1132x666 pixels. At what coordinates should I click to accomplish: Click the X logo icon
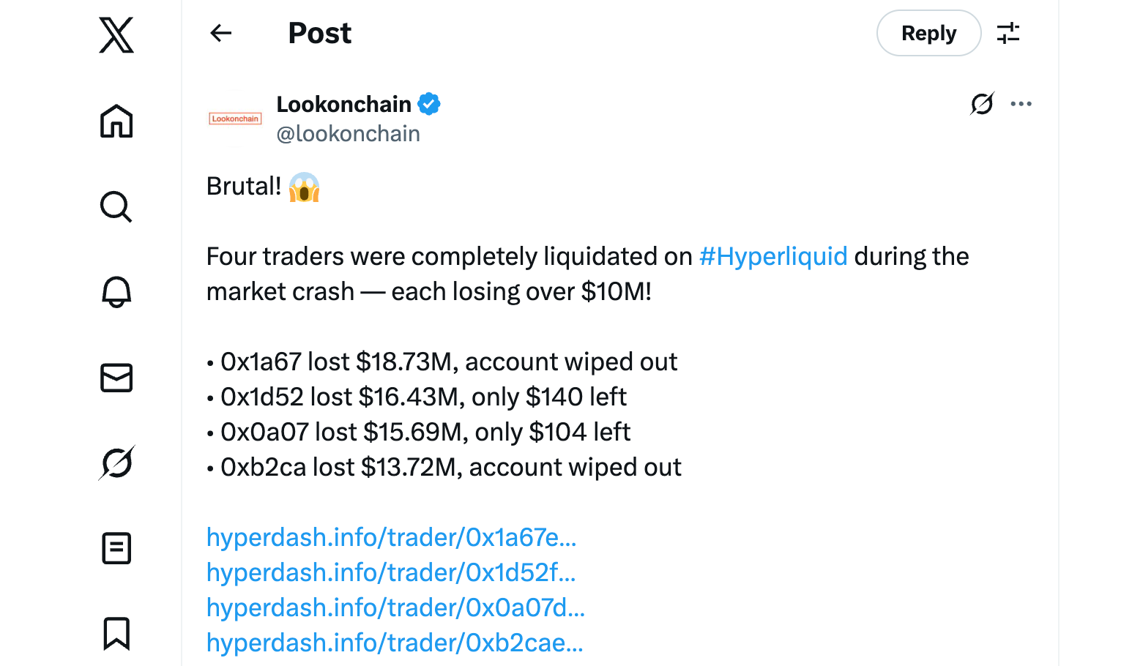(x=116, y=35)
